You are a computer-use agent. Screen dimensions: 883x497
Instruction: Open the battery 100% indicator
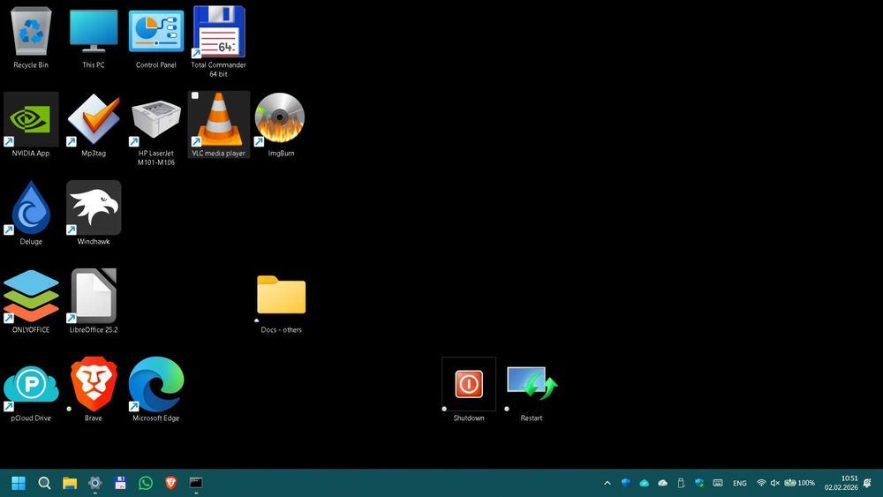coord(800,483)
